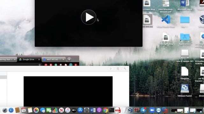The height and width of the screenshot is (114, 204).
Task: Open Google Chrome from the Dock
Action: click(x=106, y=110)
